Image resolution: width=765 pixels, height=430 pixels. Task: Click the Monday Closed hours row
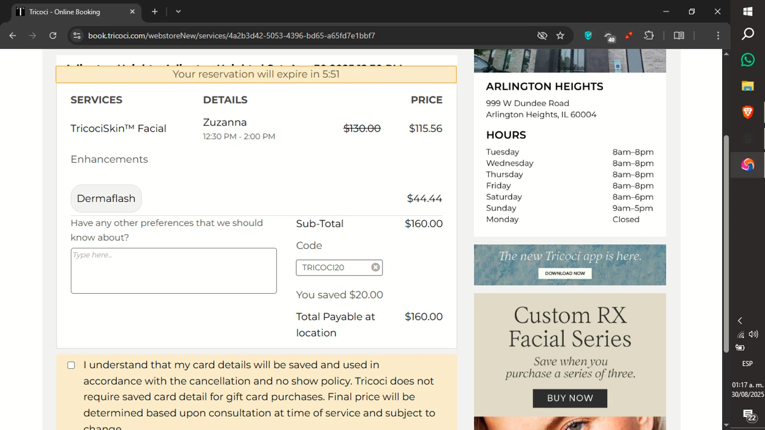pyautogui.click(x=570, y=219)
